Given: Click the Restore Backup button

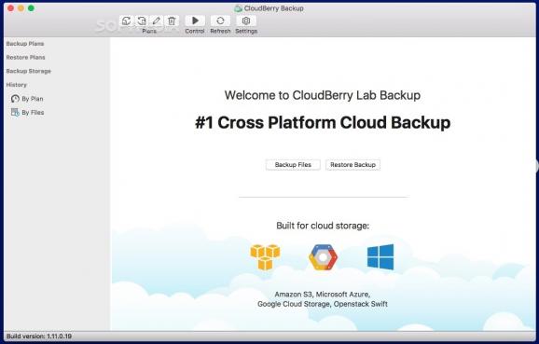Looking at the screenshot, I should [353, 165].
